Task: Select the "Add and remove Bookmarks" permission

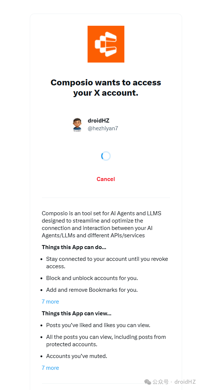Action: (92, 290)
